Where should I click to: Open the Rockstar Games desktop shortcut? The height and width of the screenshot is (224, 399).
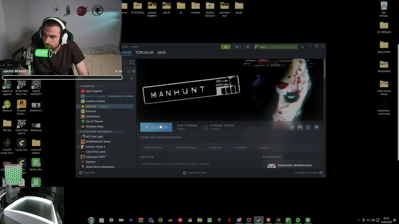click(22, 108)
